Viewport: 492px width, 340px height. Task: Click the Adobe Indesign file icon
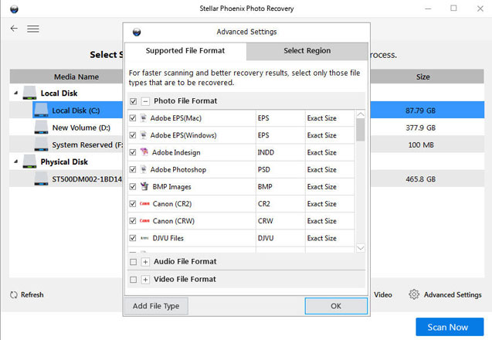144,152
